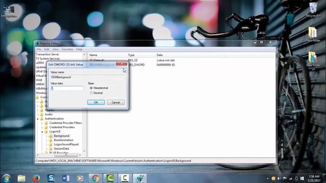
Task: Click the REG_SZ type cell
Action: pyautogui.click(x=132, y=60)
